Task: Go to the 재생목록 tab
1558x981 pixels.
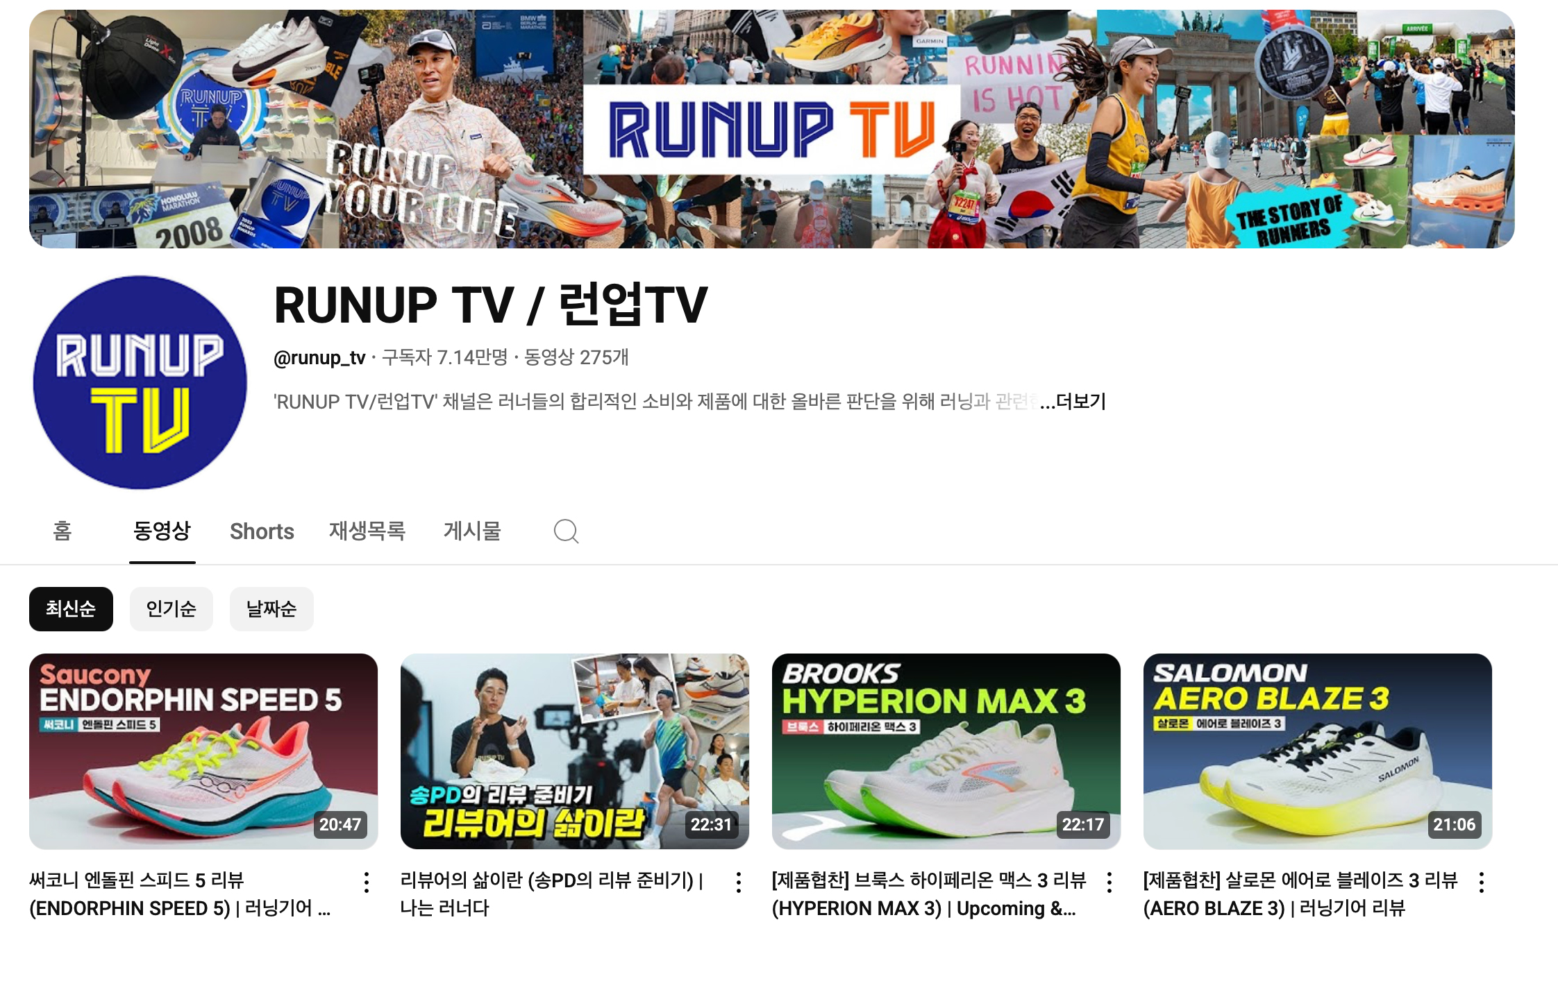Action: coord(367,531)
